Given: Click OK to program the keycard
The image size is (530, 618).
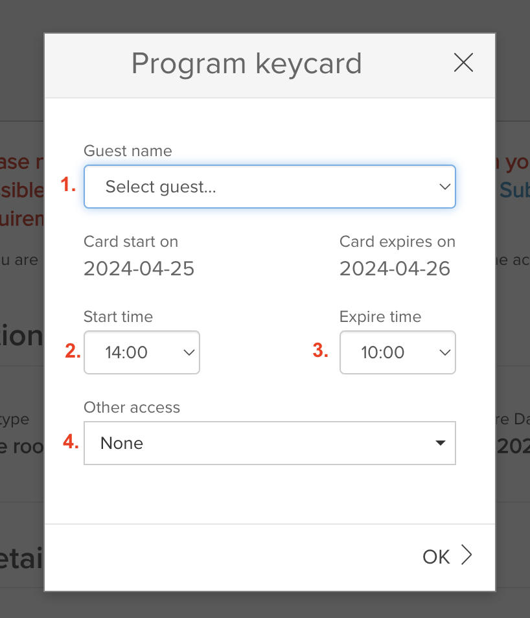Looking at the screenshot, I should (x=435, y=556).
